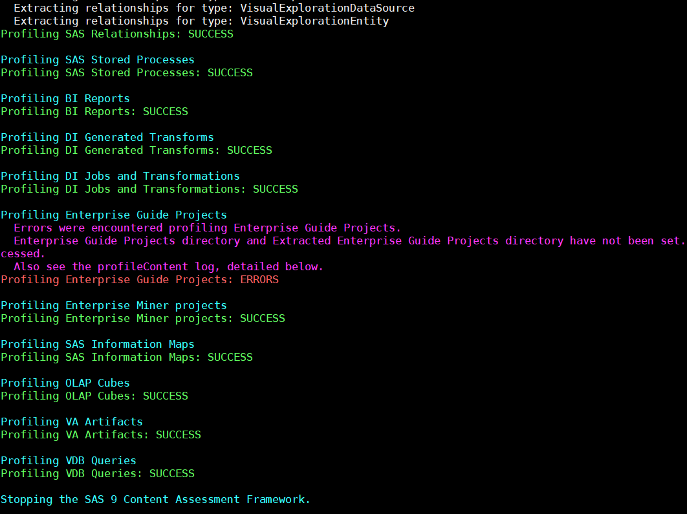Click cyan Profiling DI Generated Transforms heading
Screen dimensions: 687x514
[x=107, y=137]
